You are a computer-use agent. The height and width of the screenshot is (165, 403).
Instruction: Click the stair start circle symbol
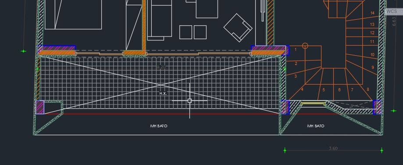[305, 46]
